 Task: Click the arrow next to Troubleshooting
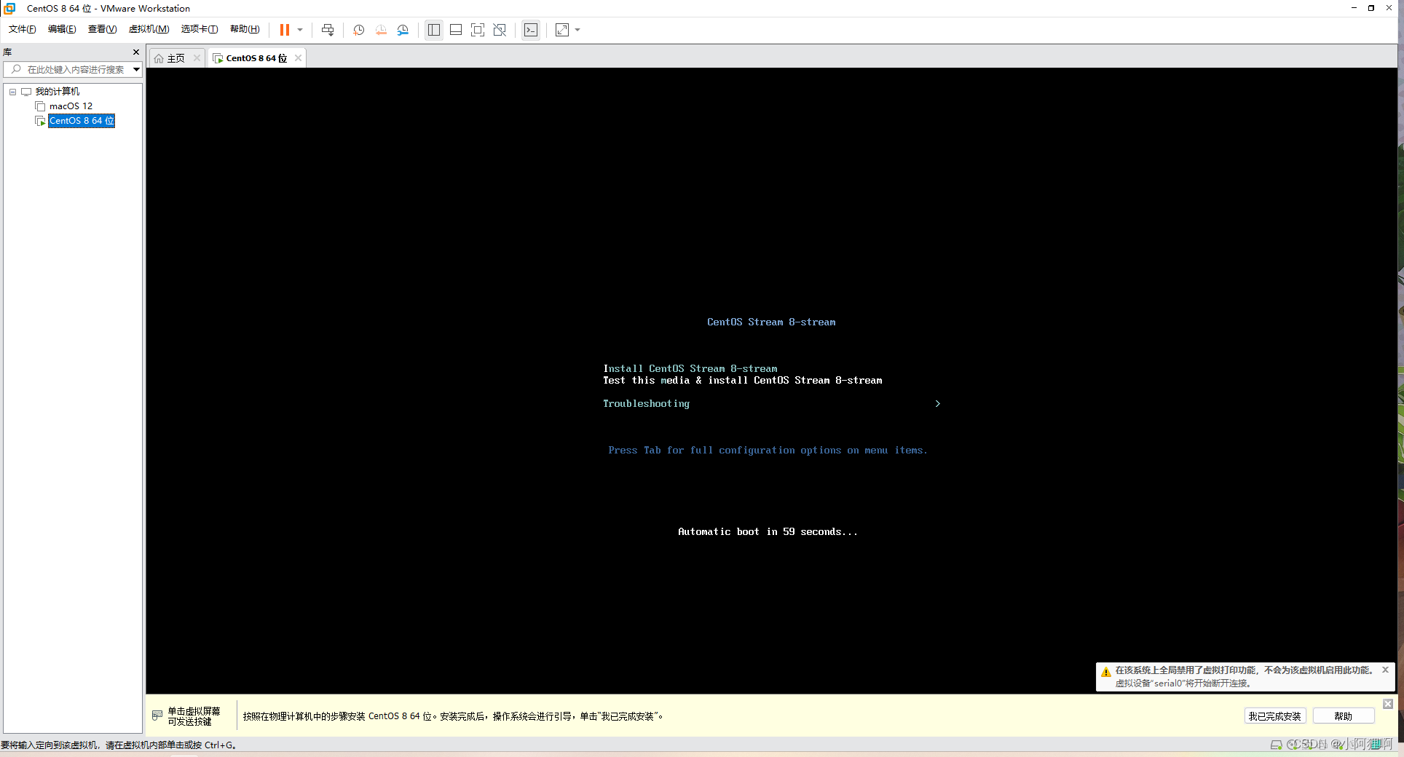coord(938,404)
